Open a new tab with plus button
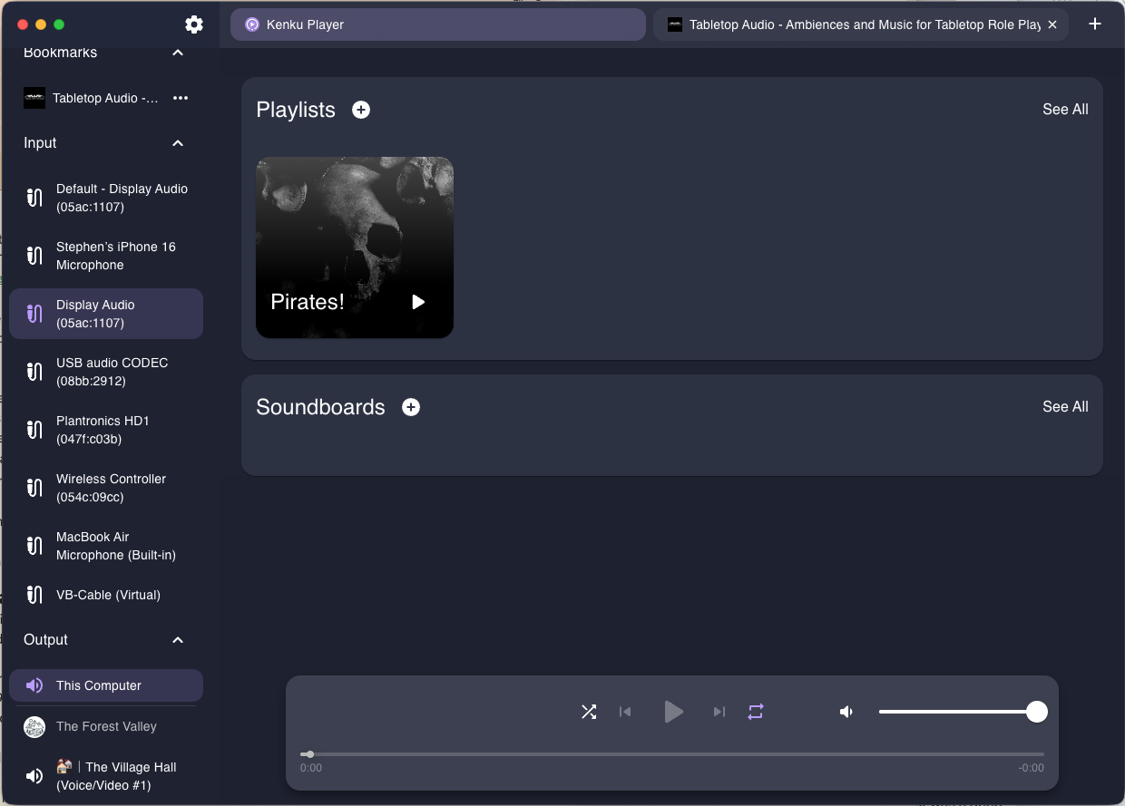The height and width of the screenshot is (806, 1125). point(1095,24)
